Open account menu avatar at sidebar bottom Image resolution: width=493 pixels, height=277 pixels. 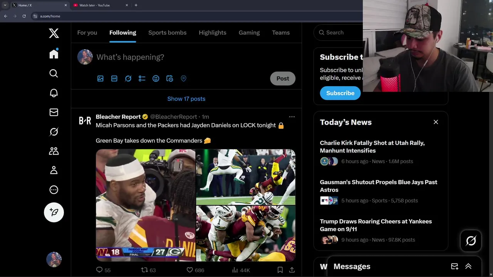(x=54, y=260)
